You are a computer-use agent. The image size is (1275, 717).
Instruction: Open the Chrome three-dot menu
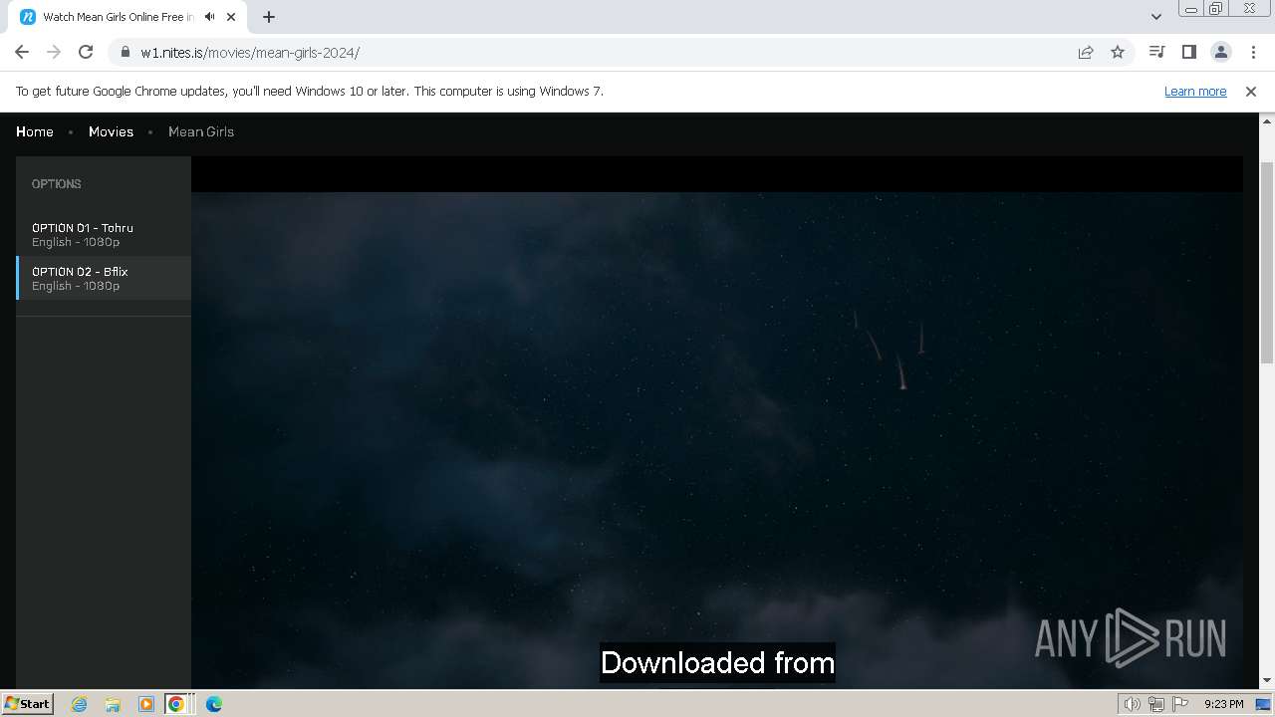click(1253, 52)
